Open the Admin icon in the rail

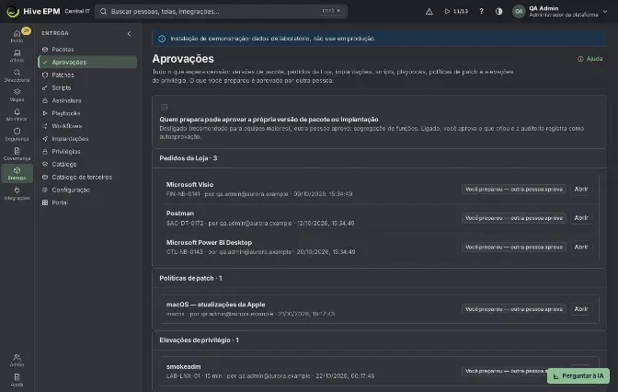[x=17, y=360]
